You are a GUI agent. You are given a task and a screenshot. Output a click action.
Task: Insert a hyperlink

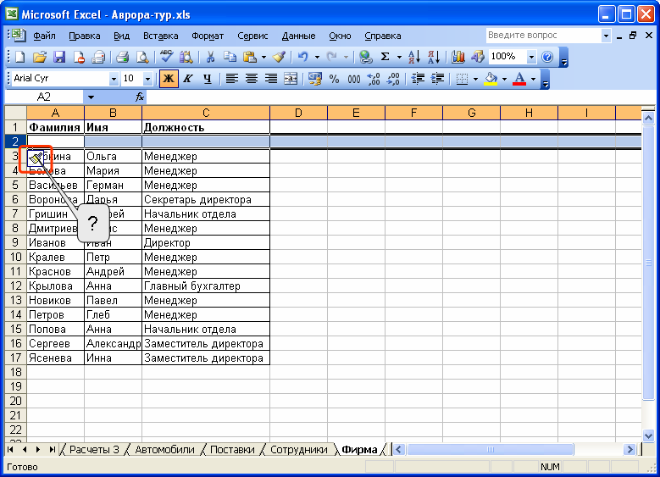[x=365, y=57]
